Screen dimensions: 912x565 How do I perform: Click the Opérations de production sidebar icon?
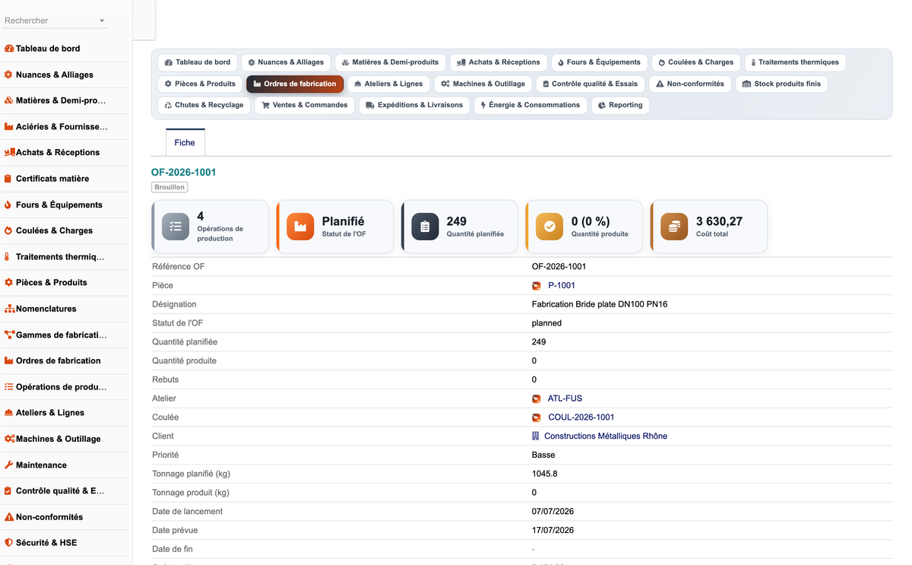click(x=9, y=386)
